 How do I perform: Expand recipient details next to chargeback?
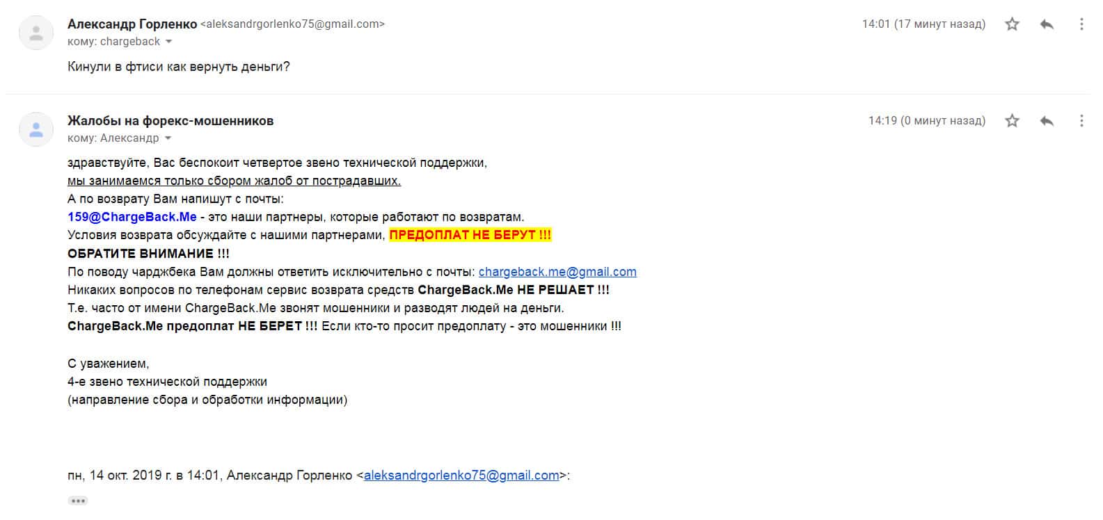pyautogui.click(x=168, y=42)
